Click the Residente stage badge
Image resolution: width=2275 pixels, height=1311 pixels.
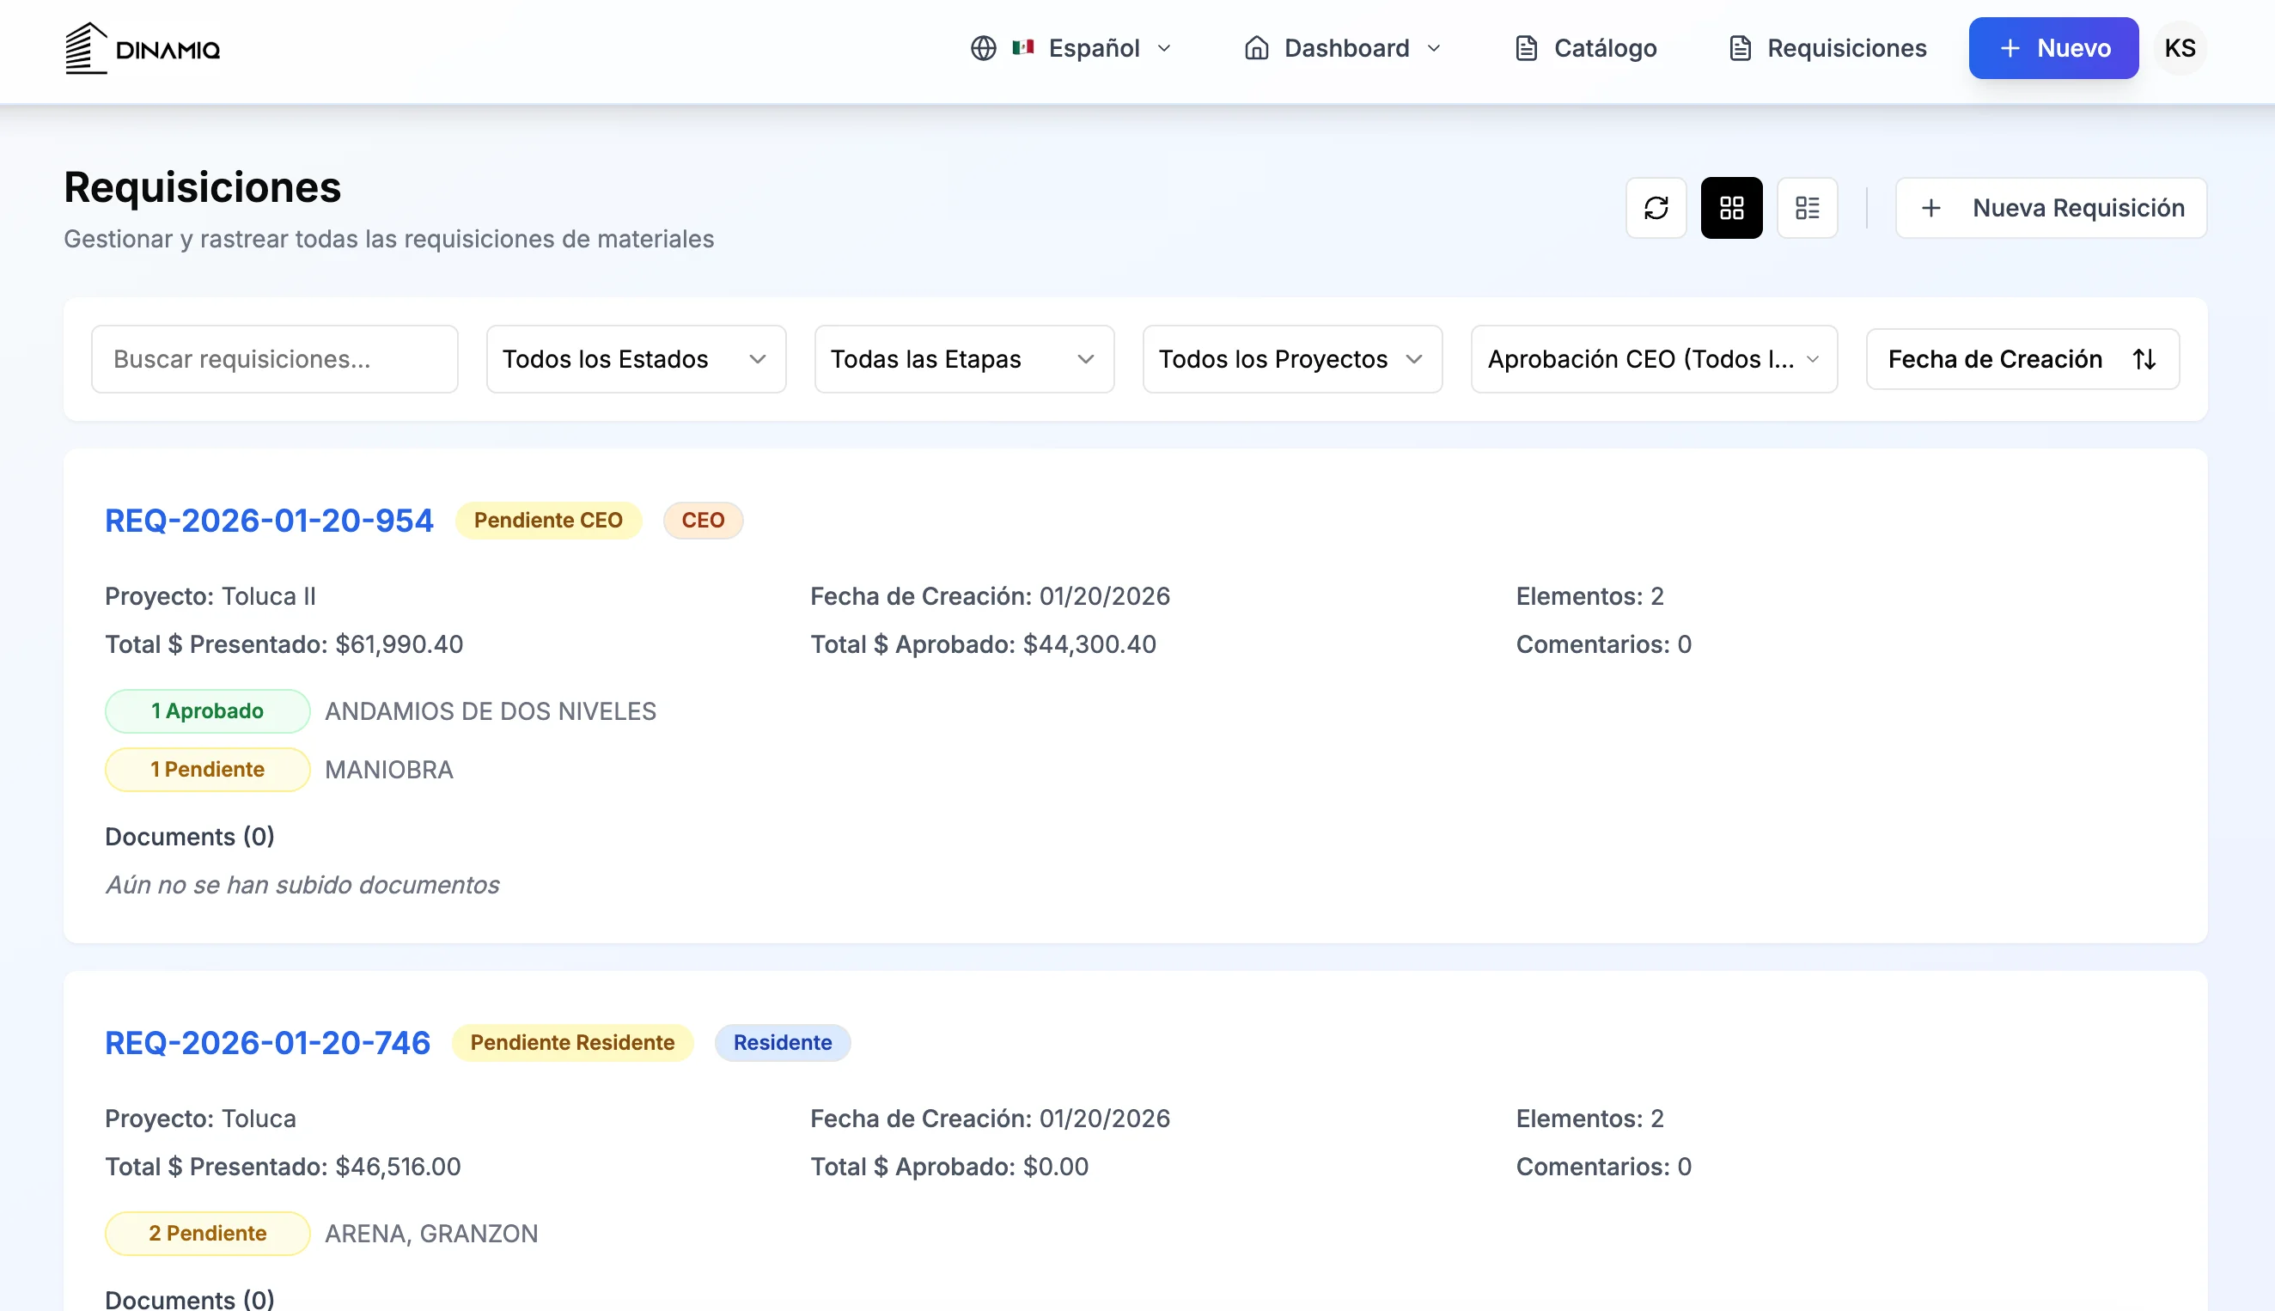coord(783,1043)
